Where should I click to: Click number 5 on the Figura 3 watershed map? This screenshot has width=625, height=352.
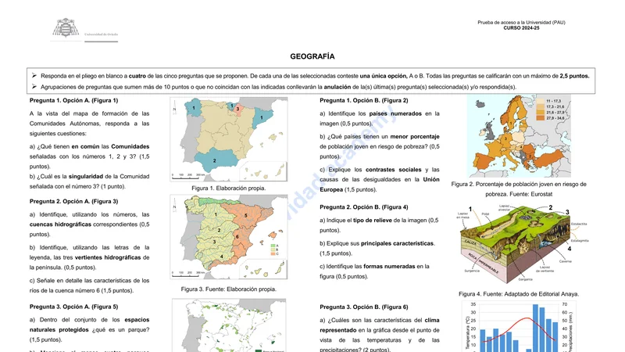pyautogui.click(x=245, y=214)
